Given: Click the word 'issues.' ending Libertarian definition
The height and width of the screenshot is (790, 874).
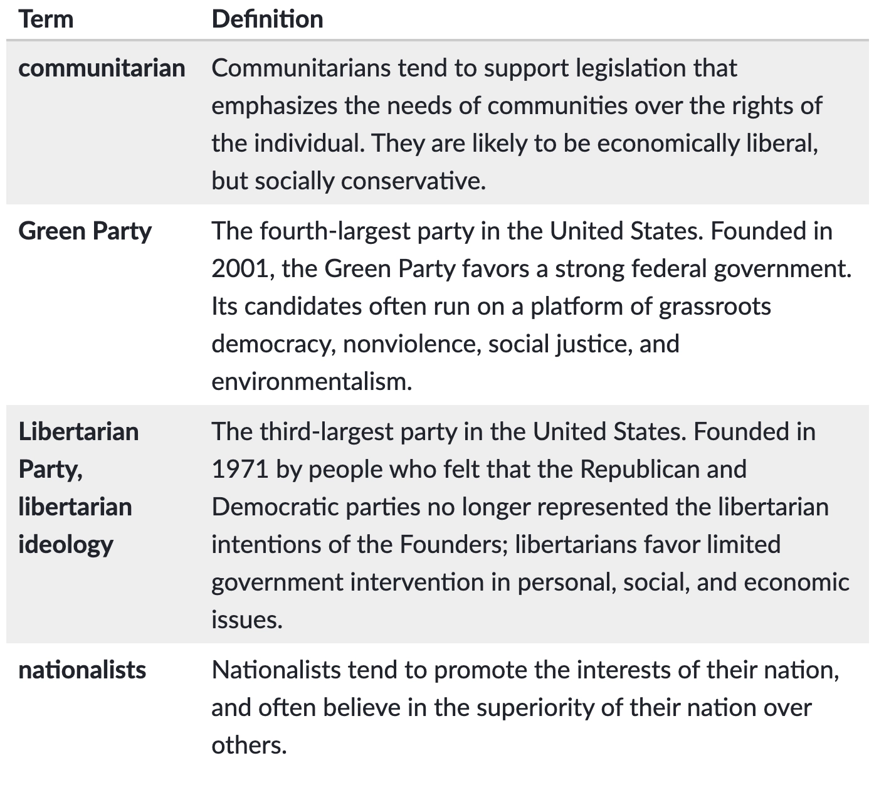Looking at the screenshot, I should pos(246,620).
